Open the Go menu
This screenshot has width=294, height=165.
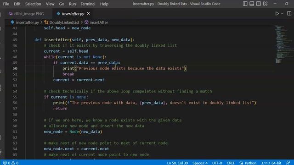tap(62, 4)
